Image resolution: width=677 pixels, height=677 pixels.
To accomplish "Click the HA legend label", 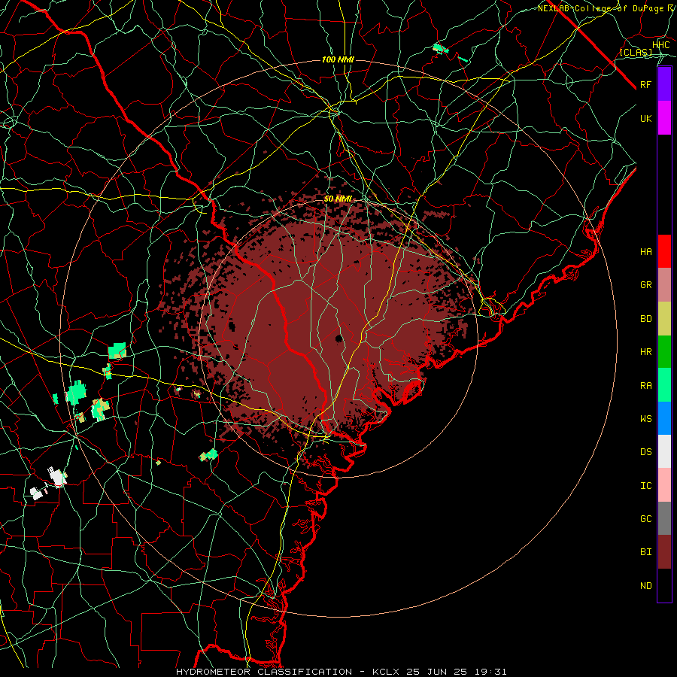I will click(x=646, y=252).
